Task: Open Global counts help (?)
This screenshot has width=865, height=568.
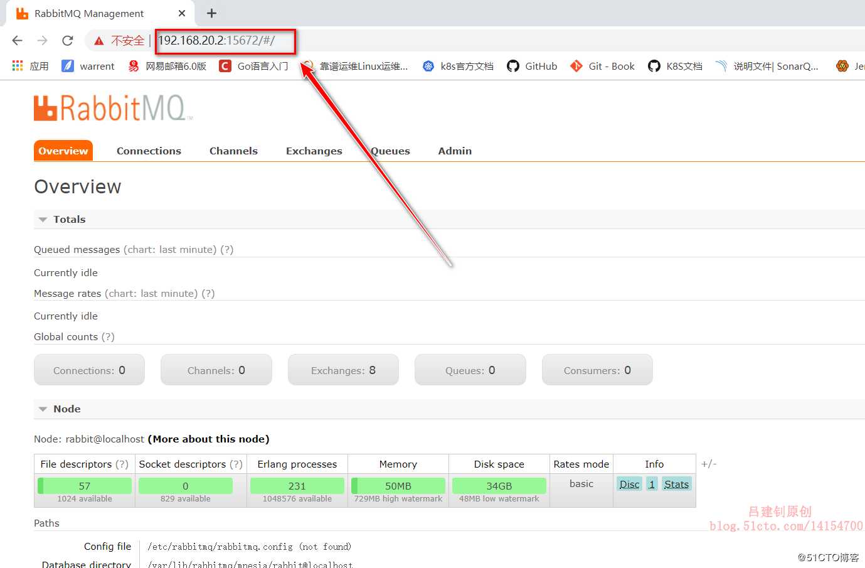Action: [x=108, y=336]
